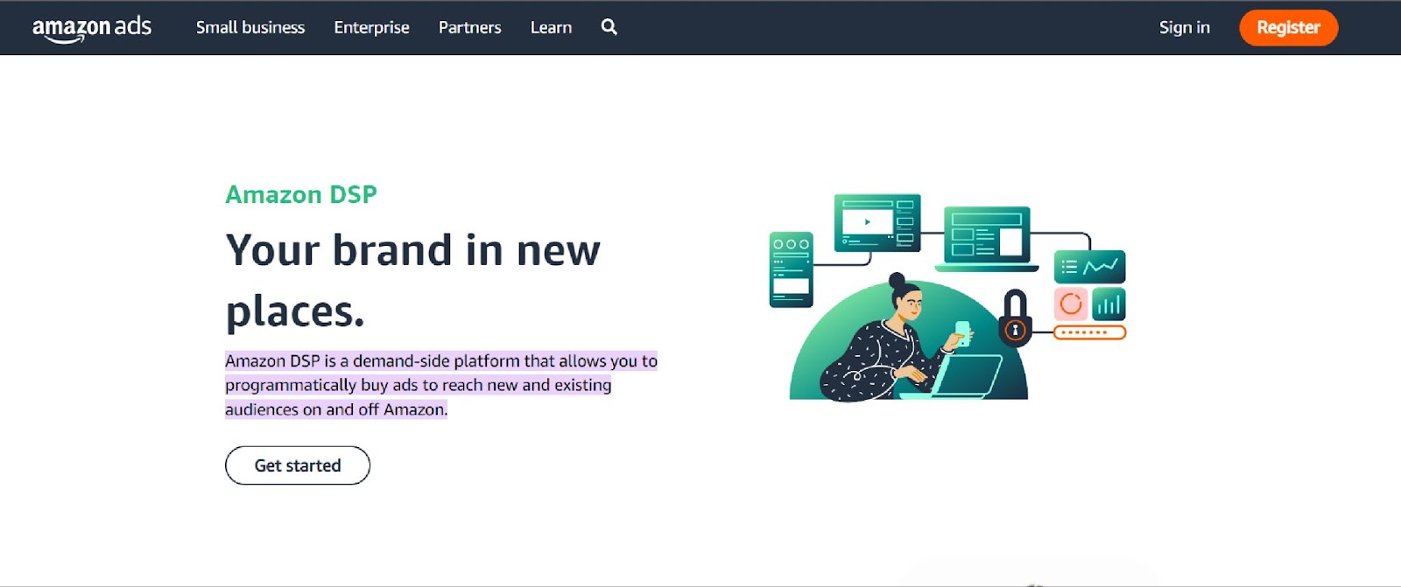
Task: Click the Sign in link
Action: (x=1184, y=27)
